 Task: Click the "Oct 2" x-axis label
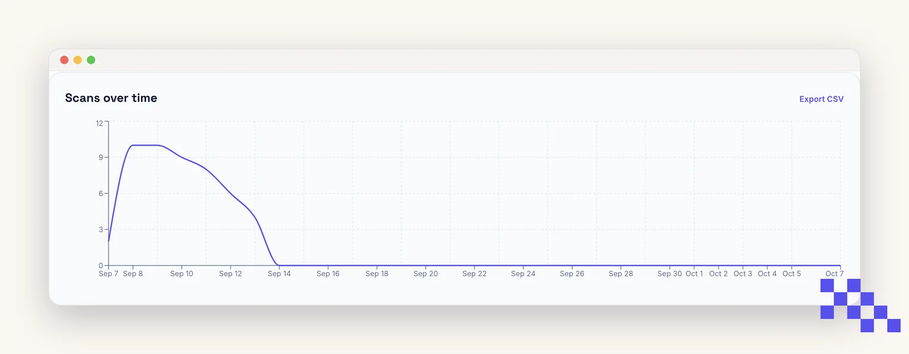click(719, 273)
